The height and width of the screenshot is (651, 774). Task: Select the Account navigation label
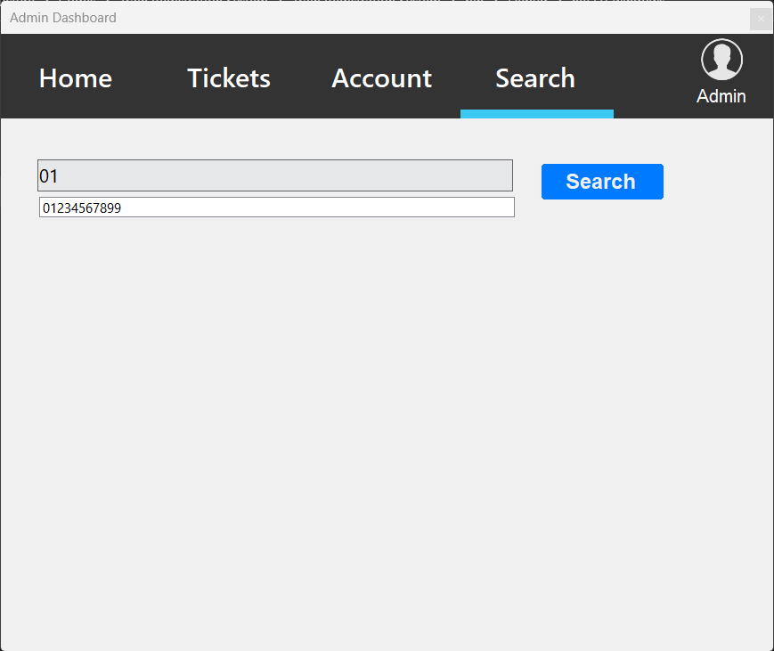(x=381, y=78)
